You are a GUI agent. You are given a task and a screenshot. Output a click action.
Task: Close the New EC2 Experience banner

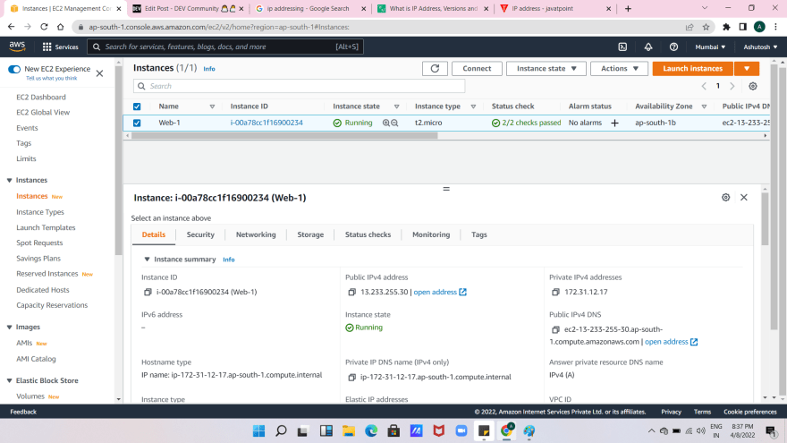99,73
